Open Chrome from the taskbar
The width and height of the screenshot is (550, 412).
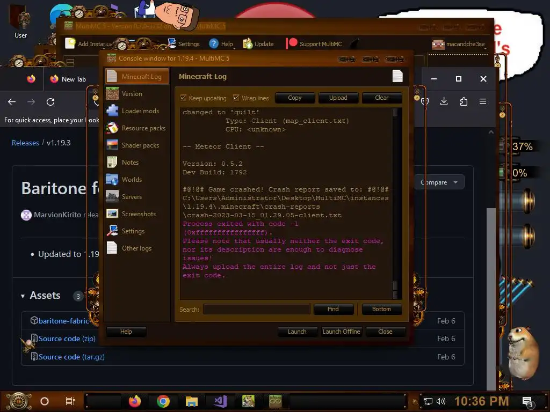[163, 401]
